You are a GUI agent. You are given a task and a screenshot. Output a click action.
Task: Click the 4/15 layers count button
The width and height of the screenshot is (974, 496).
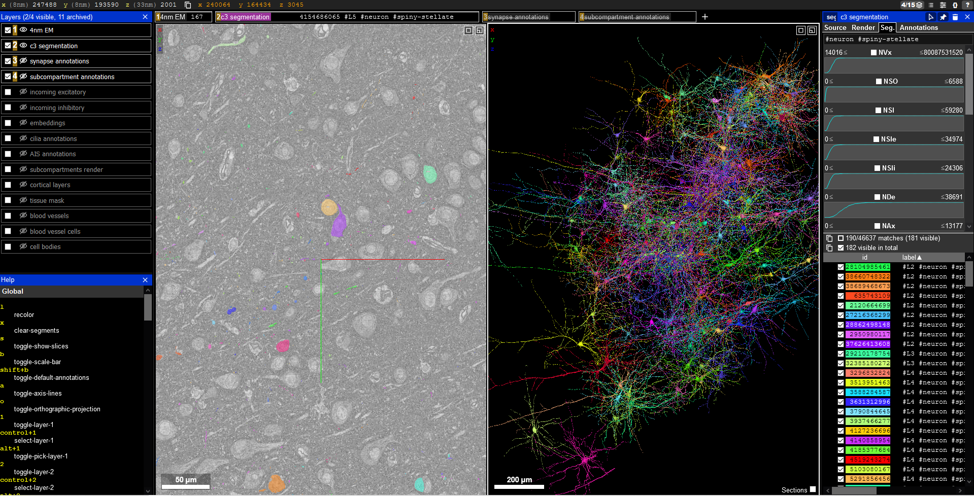912,5
